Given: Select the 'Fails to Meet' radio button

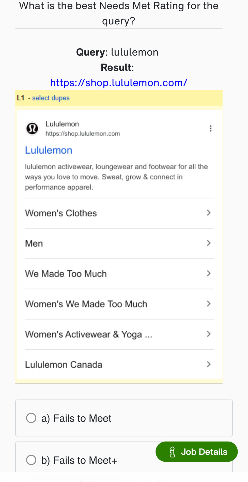Looking at the screenshot, I should pyautogui.click(x=31, y=418).
